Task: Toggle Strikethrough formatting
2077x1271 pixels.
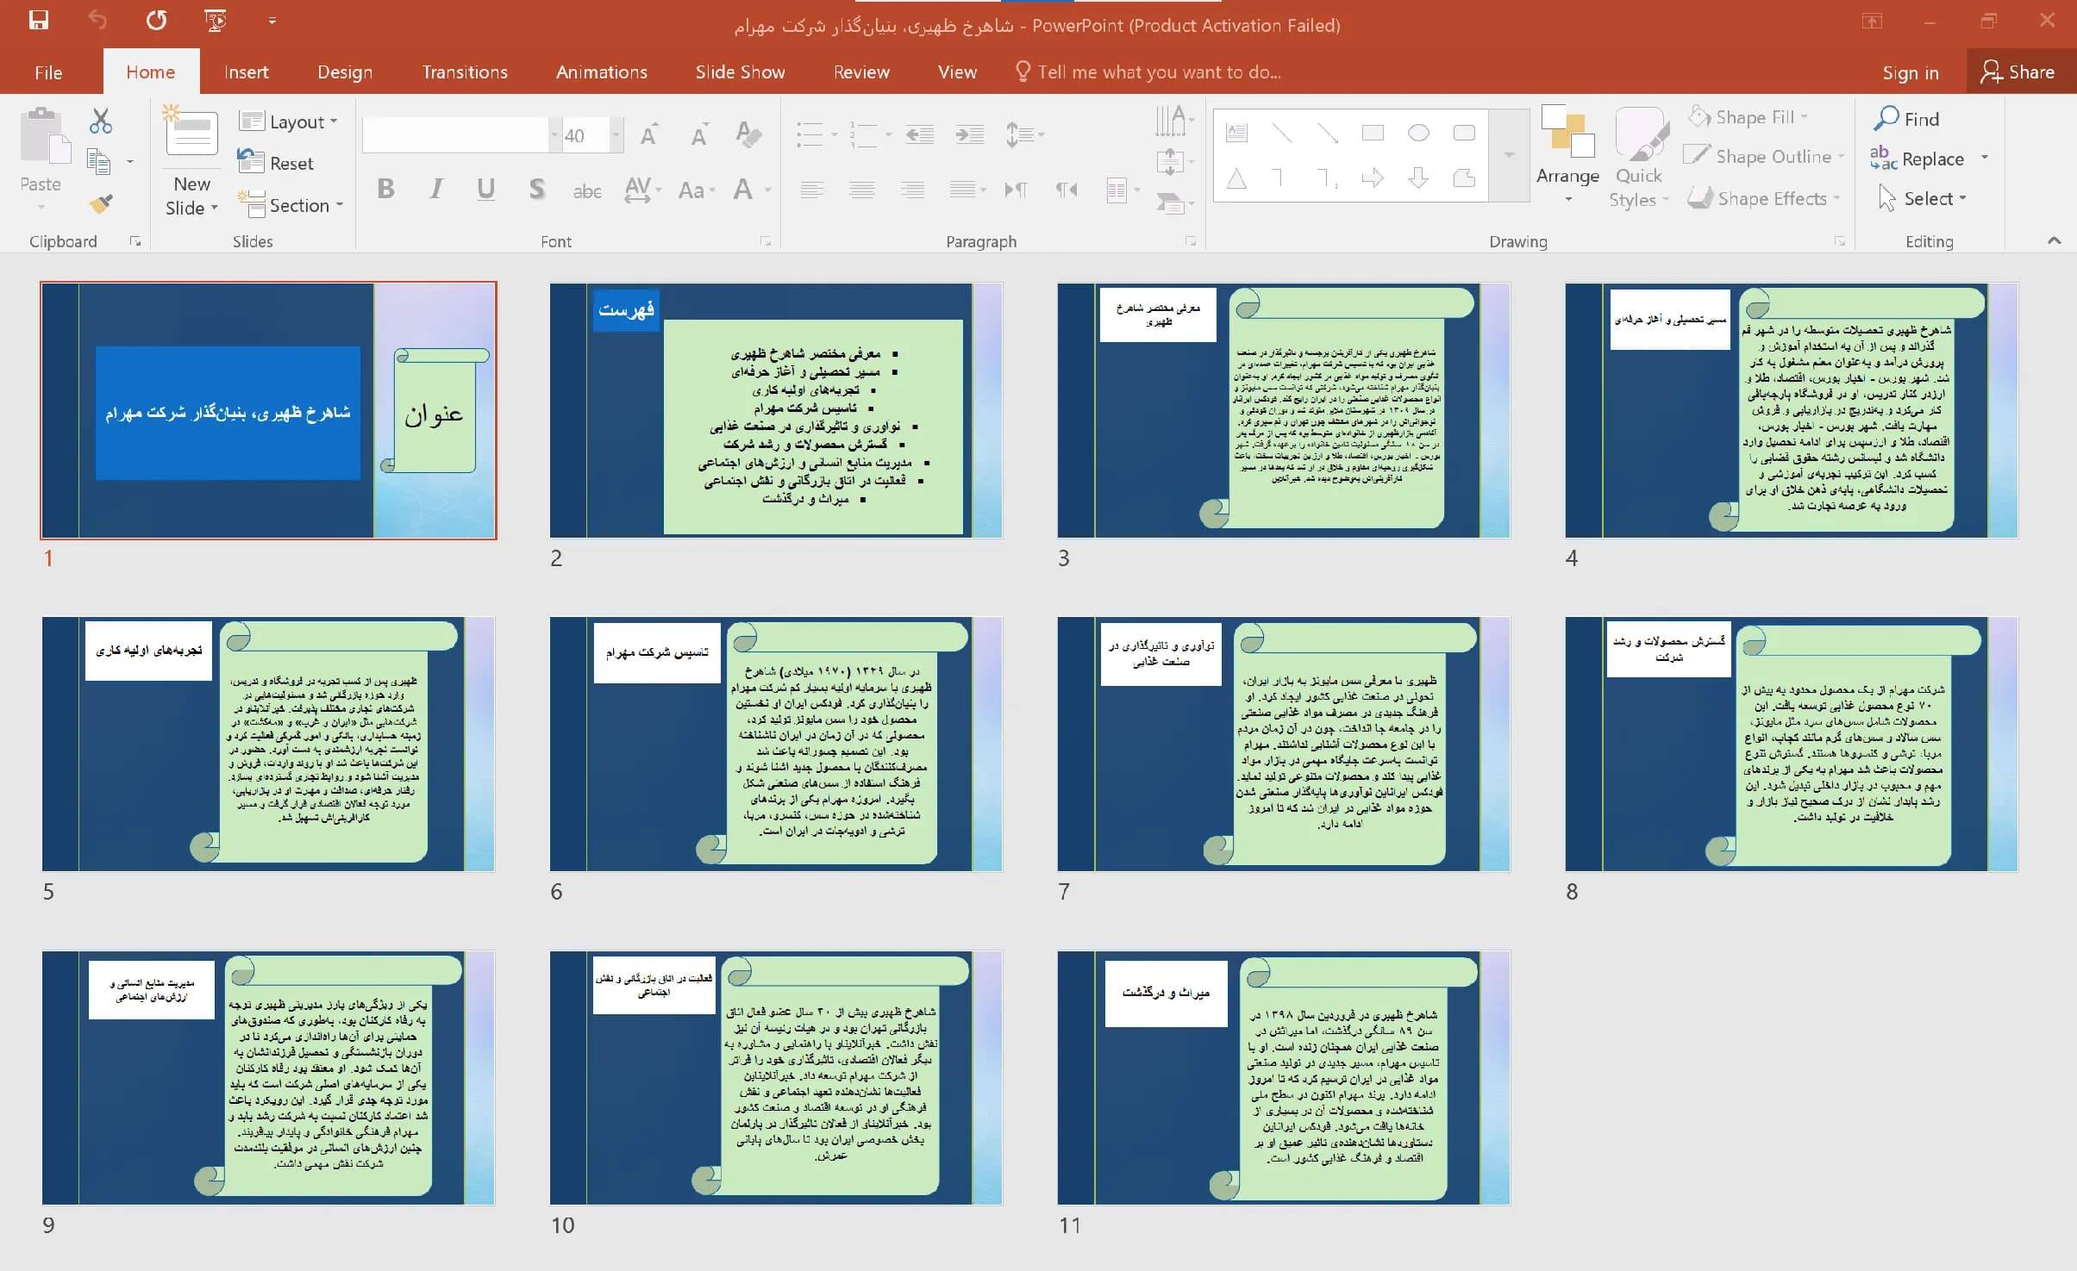Action: (587, 190)
